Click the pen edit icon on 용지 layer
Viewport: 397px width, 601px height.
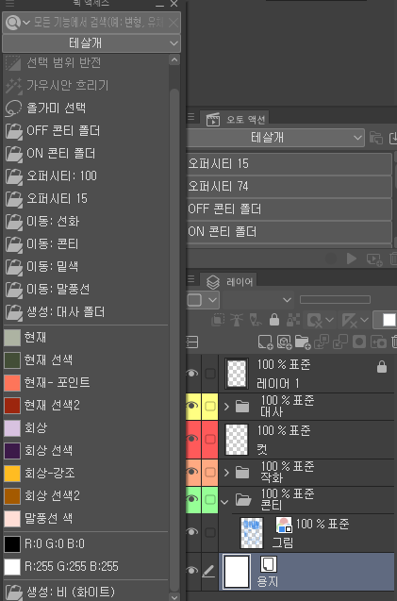(x=208, y=572)
